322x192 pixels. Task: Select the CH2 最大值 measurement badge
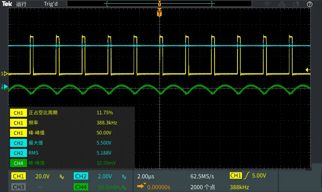pos(19,143)
